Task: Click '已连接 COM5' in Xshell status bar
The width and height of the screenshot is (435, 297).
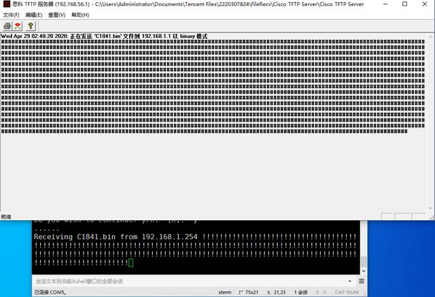Action: [x=50, y=292]
